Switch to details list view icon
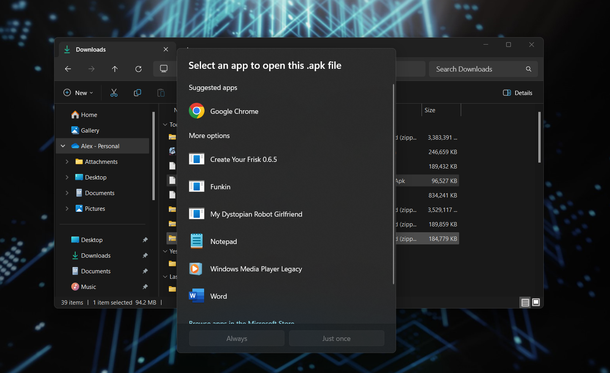The height and width of the screenshot is (373, 610). click(525, 302)
